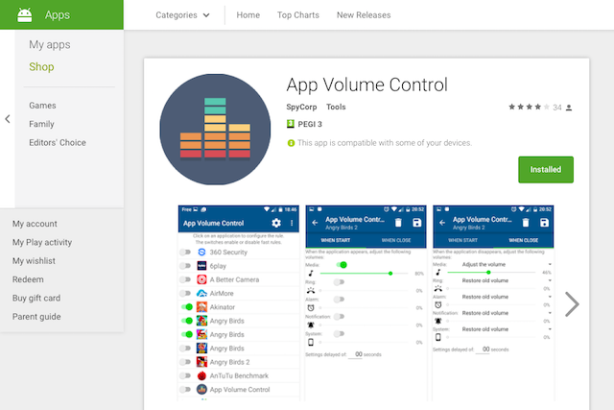Image resolution: width=614 pixels, height=410 pixels.
Task: Open My account
Action: [x=35, y=224]
